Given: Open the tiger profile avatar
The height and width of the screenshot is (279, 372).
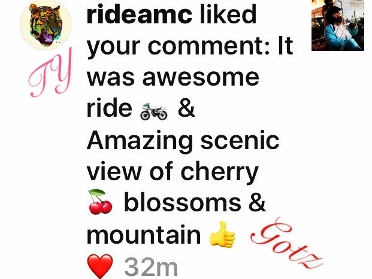Looking at the screenshot, I should pos(46,25).
